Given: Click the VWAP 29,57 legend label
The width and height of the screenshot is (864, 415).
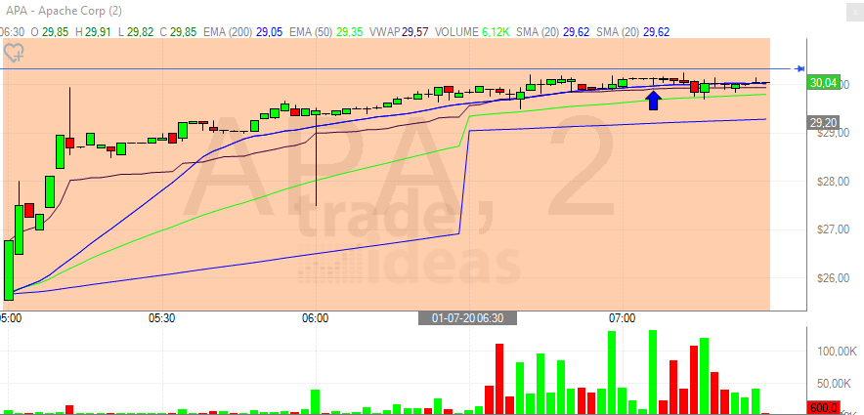Looking at the screenshot, I should pos(398,32).
